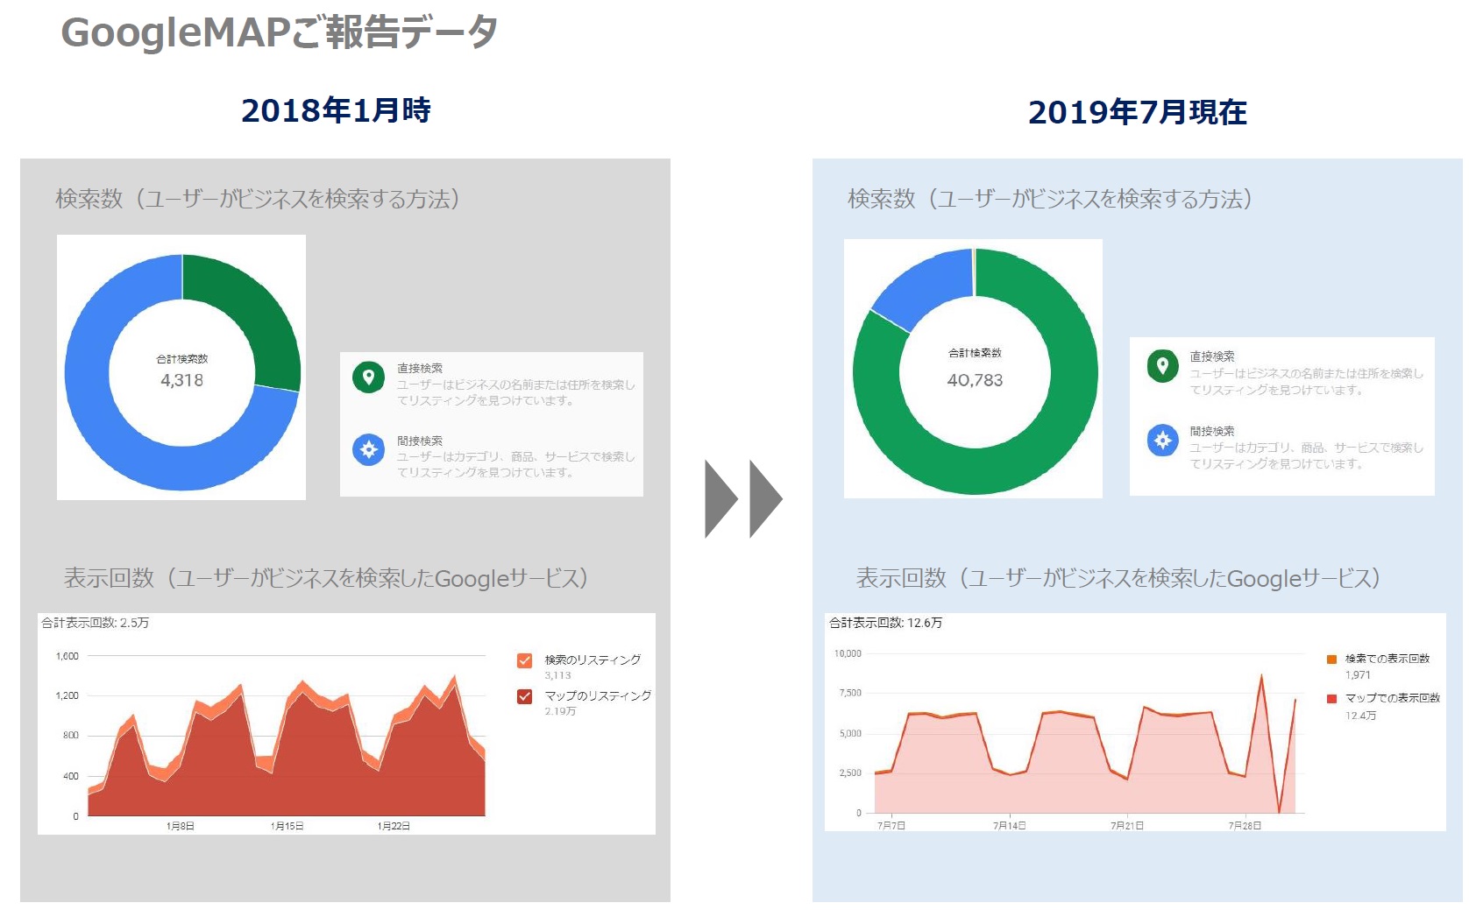Click the green direct search pin icon in 2018 legend
This screenshot has width=1469, height=910.
click(x=368, y=377)
